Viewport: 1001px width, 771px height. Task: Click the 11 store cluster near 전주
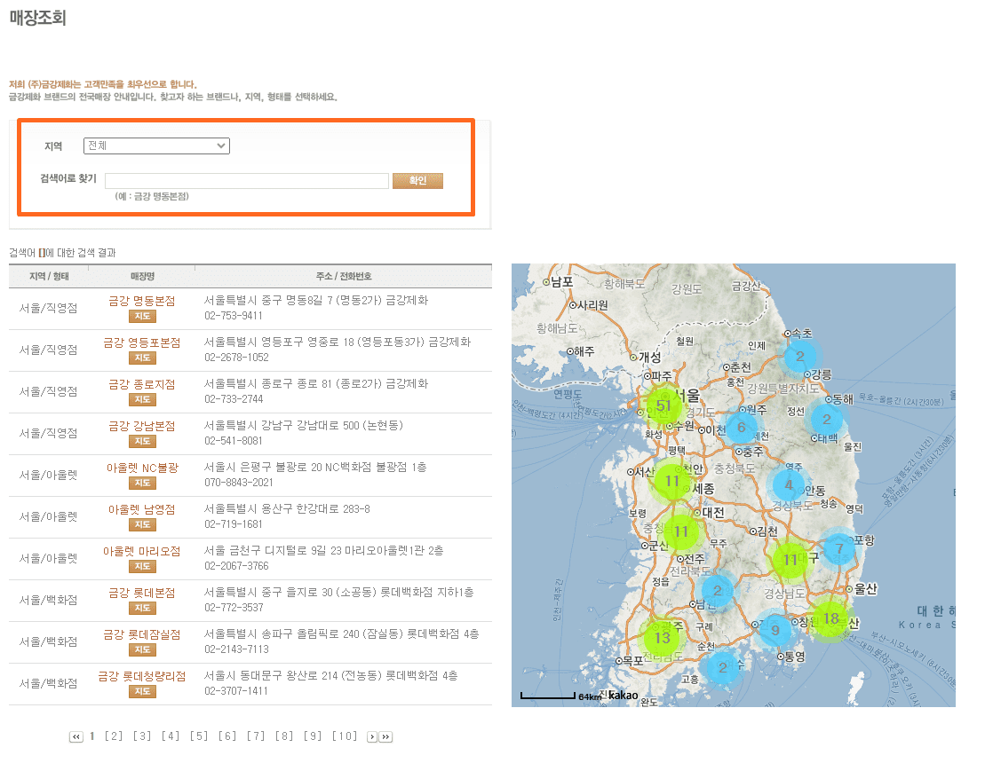681,531
